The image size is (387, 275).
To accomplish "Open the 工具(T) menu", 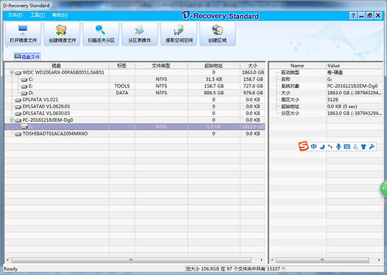I will (37, 15).
